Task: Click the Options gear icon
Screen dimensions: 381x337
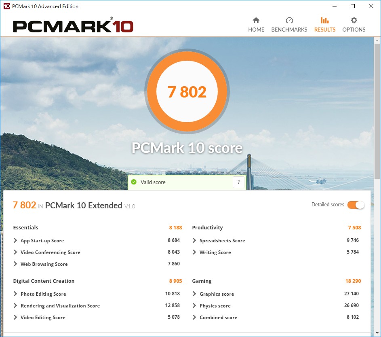Action: click(354, 20)
